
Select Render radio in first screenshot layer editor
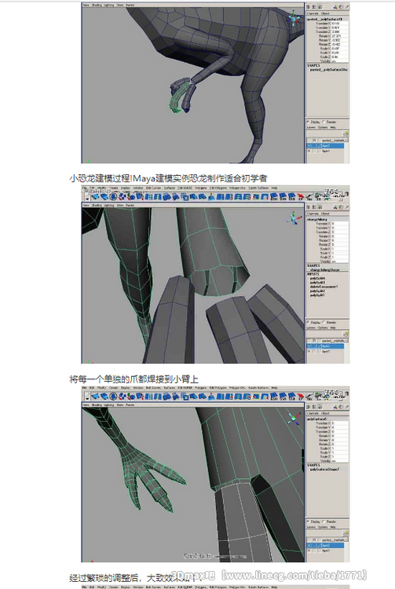tap(324, 122)
